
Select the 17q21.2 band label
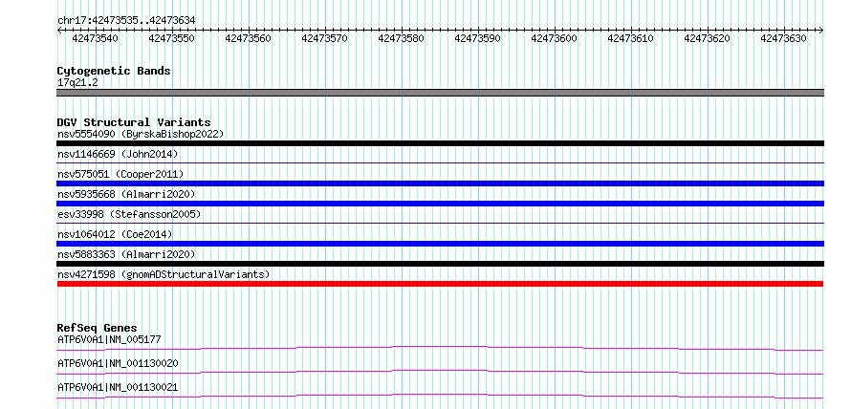click(77, 83)
